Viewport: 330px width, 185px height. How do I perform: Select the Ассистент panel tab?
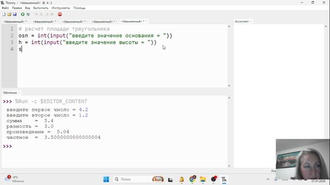point(242,22)
